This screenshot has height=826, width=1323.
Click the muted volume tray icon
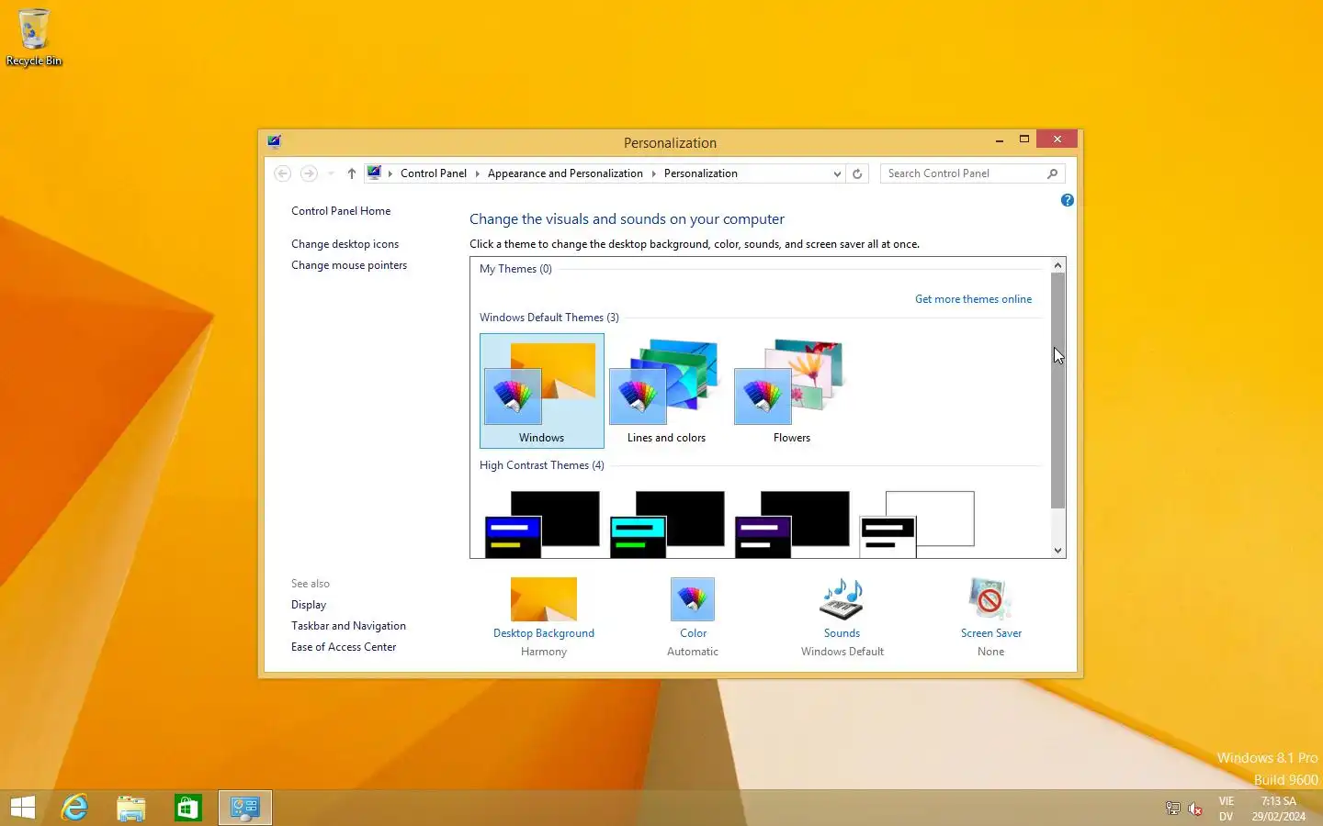click(x=1195, y=809)
